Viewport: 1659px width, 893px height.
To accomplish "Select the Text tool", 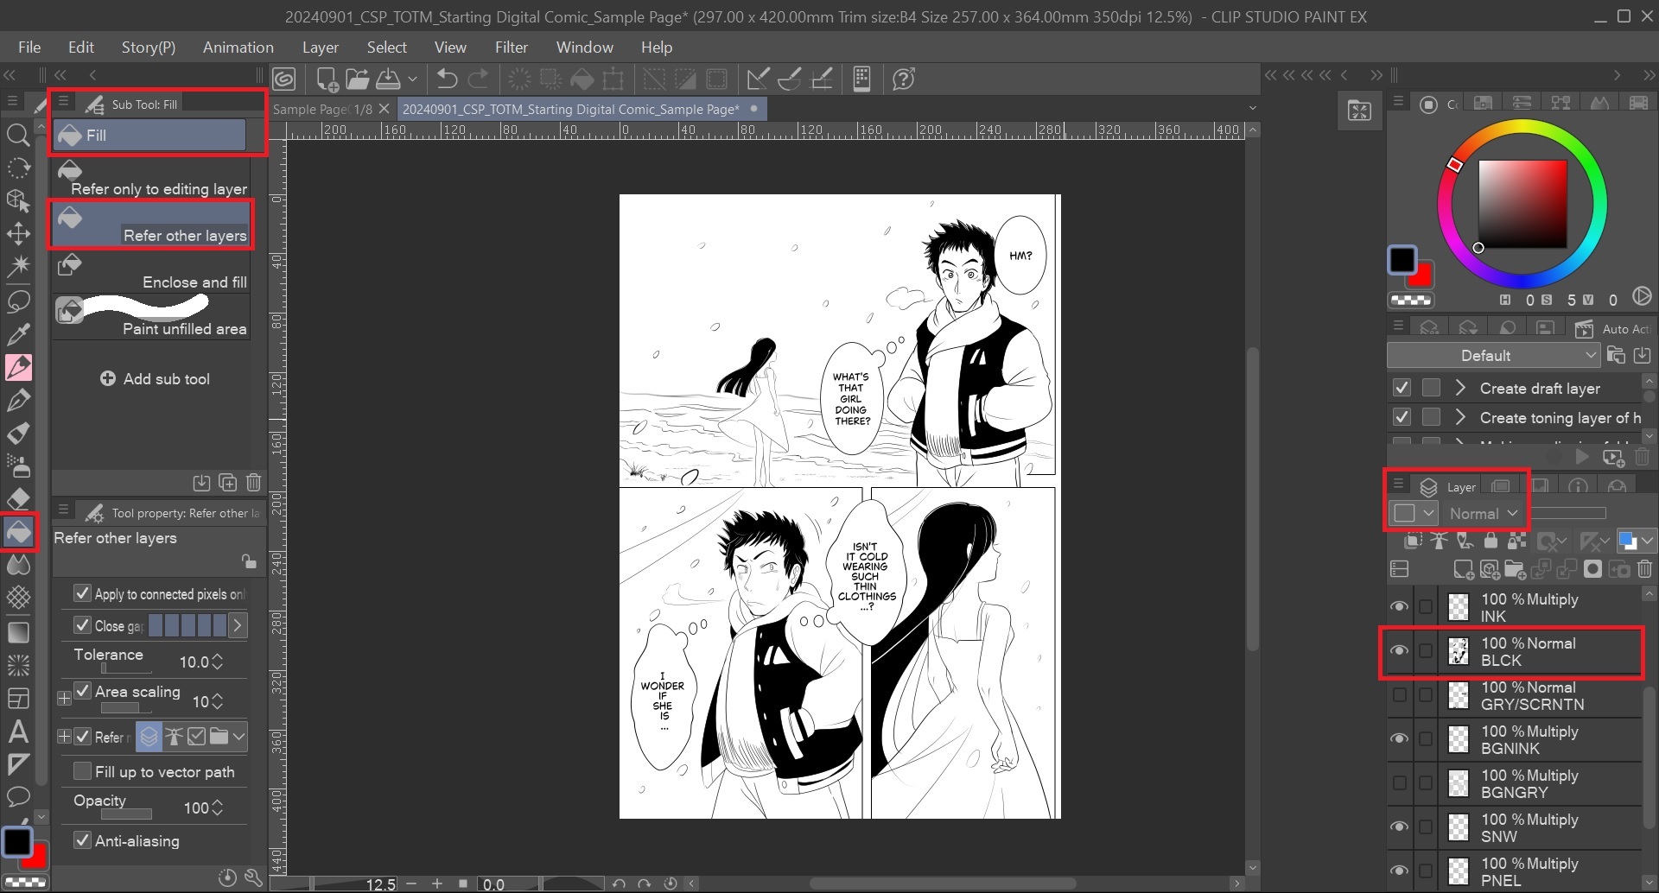I will (18, 732).
